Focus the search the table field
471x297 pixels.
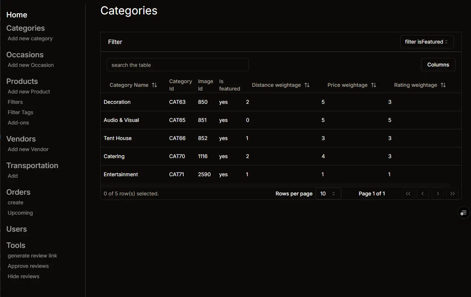178,65
